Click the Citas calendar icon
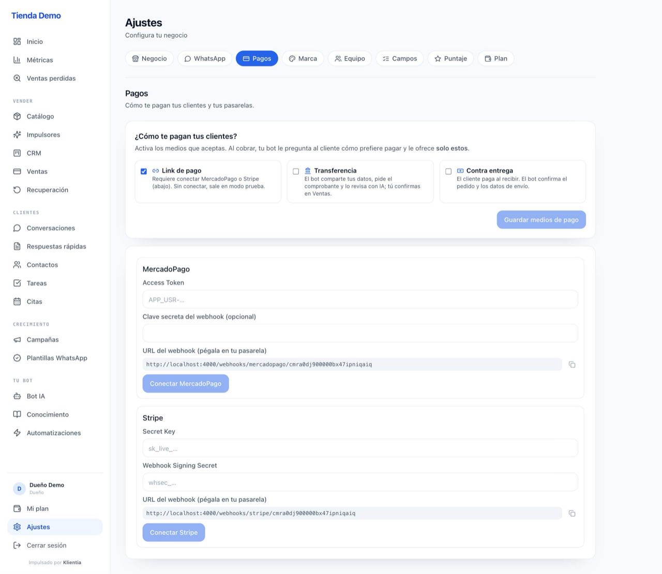The image size is (662, 574). [x=17, y=301]
